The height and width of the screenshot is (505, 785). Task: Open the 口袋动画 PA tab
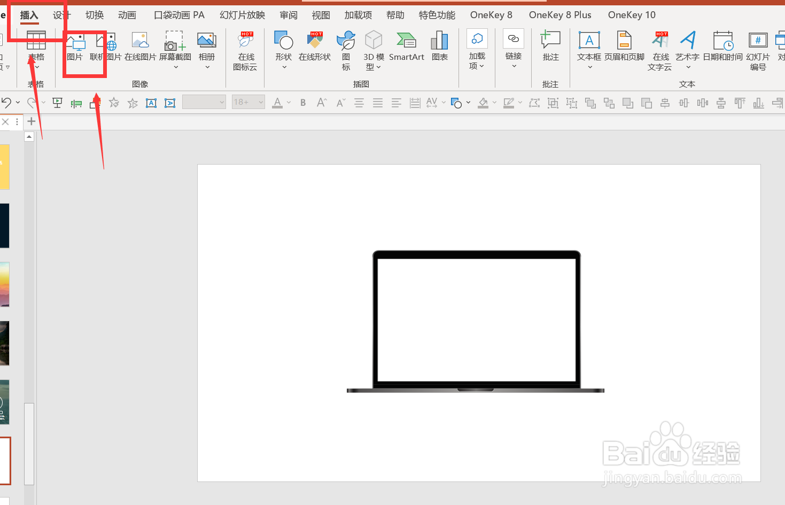(179, 15)
